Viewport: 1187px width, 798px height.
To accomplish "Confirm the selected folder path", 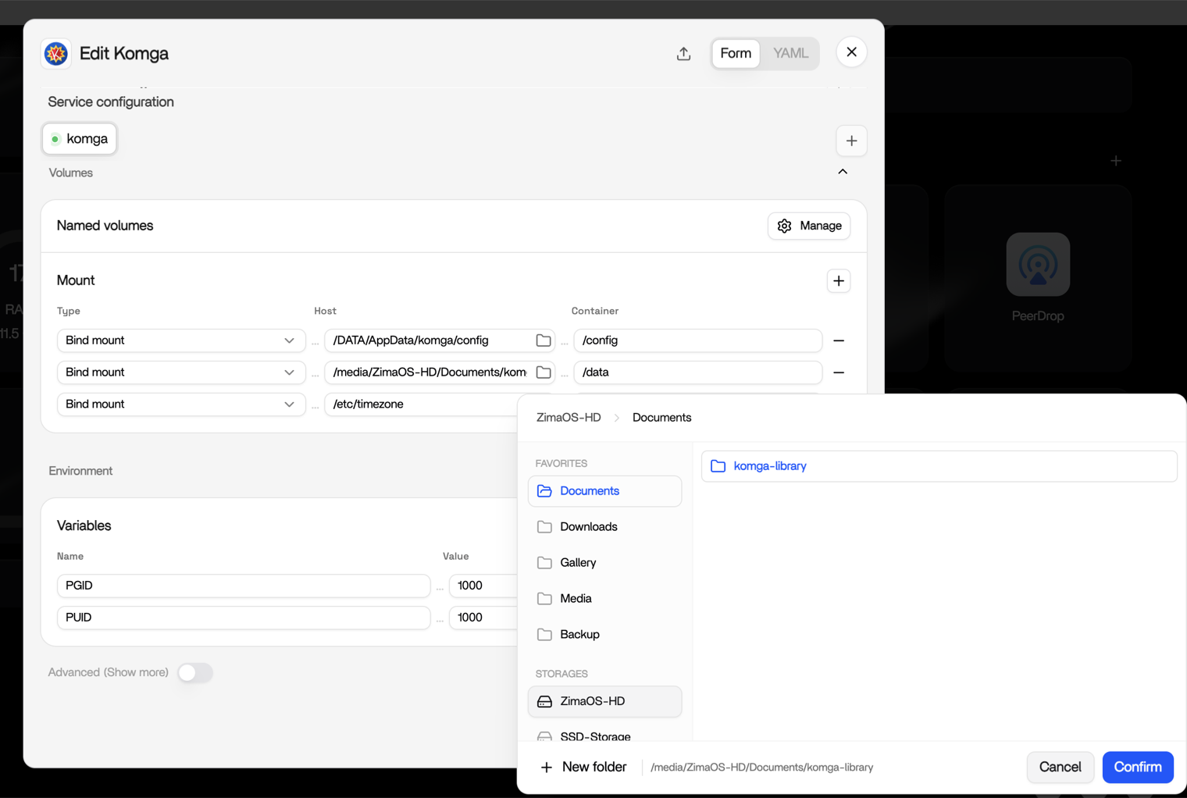I will point(1138,768).
